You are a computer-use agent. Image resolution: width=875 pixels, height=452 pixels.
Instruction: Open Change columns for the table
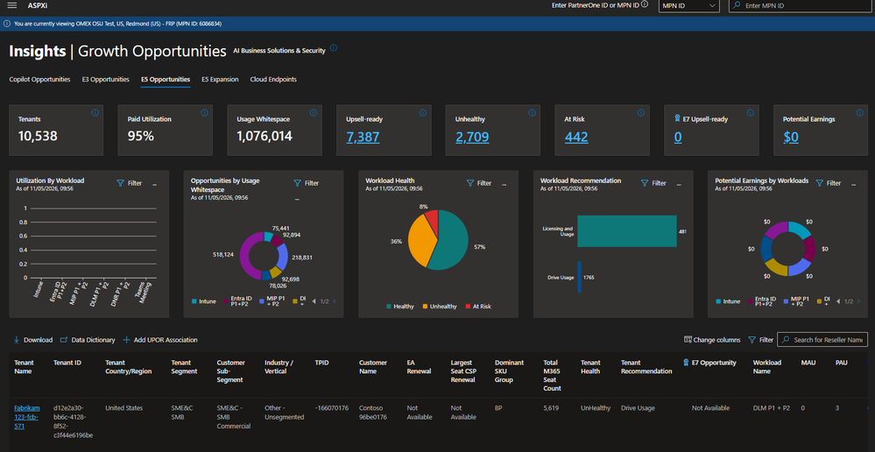coord(712,340)
